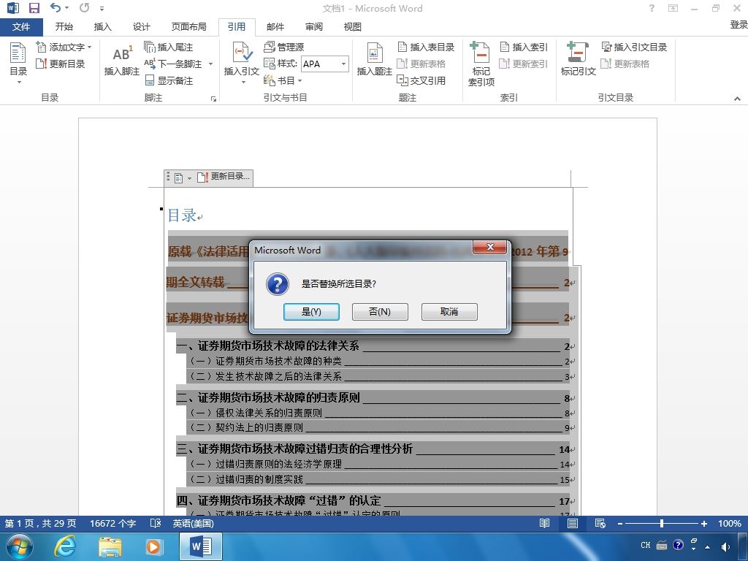Open the file explorer folder on taskbar
The image size is (748, 561).
110,546
